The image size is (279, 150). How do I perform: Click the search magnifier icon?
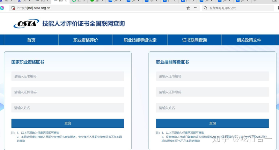205,8
